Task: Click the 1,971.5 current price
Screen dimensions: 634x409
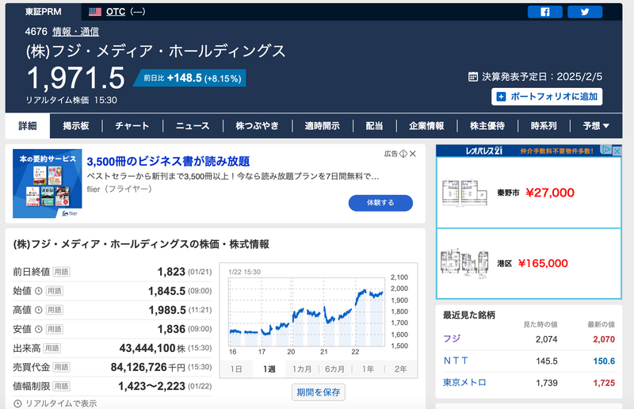Action: click(76, 78)
